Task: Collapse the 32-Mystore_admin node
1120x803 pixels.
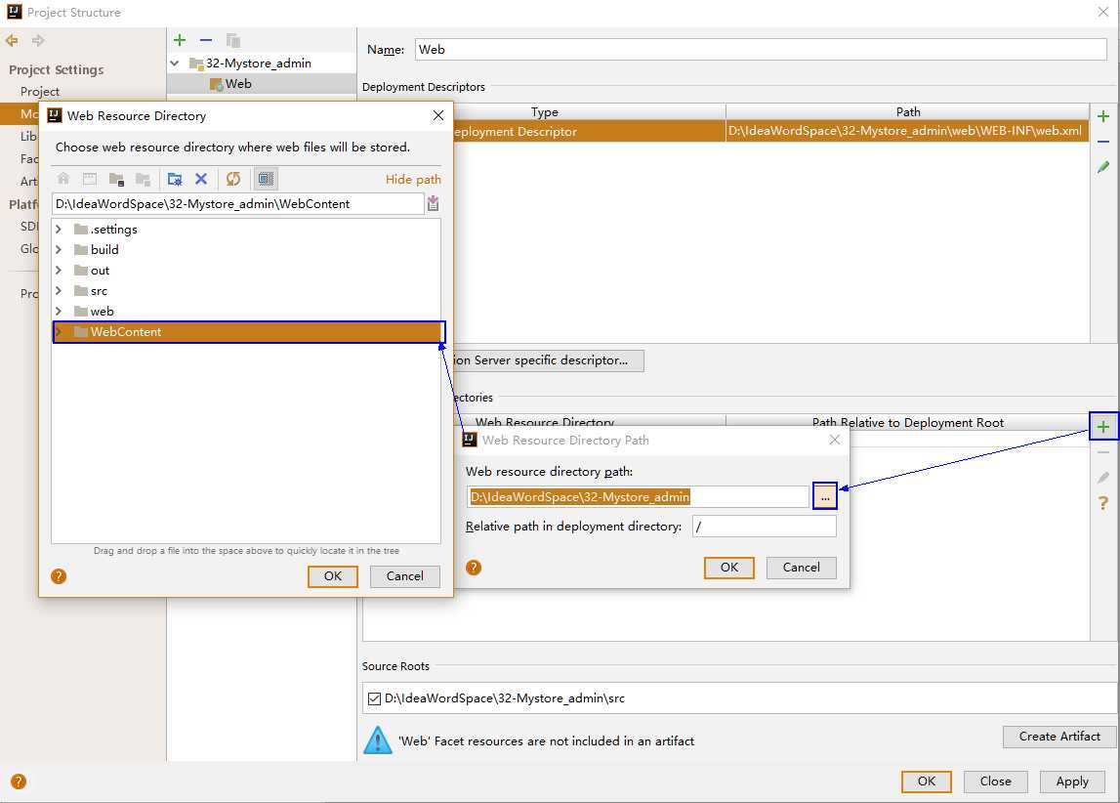Action: tap(174, 63)
